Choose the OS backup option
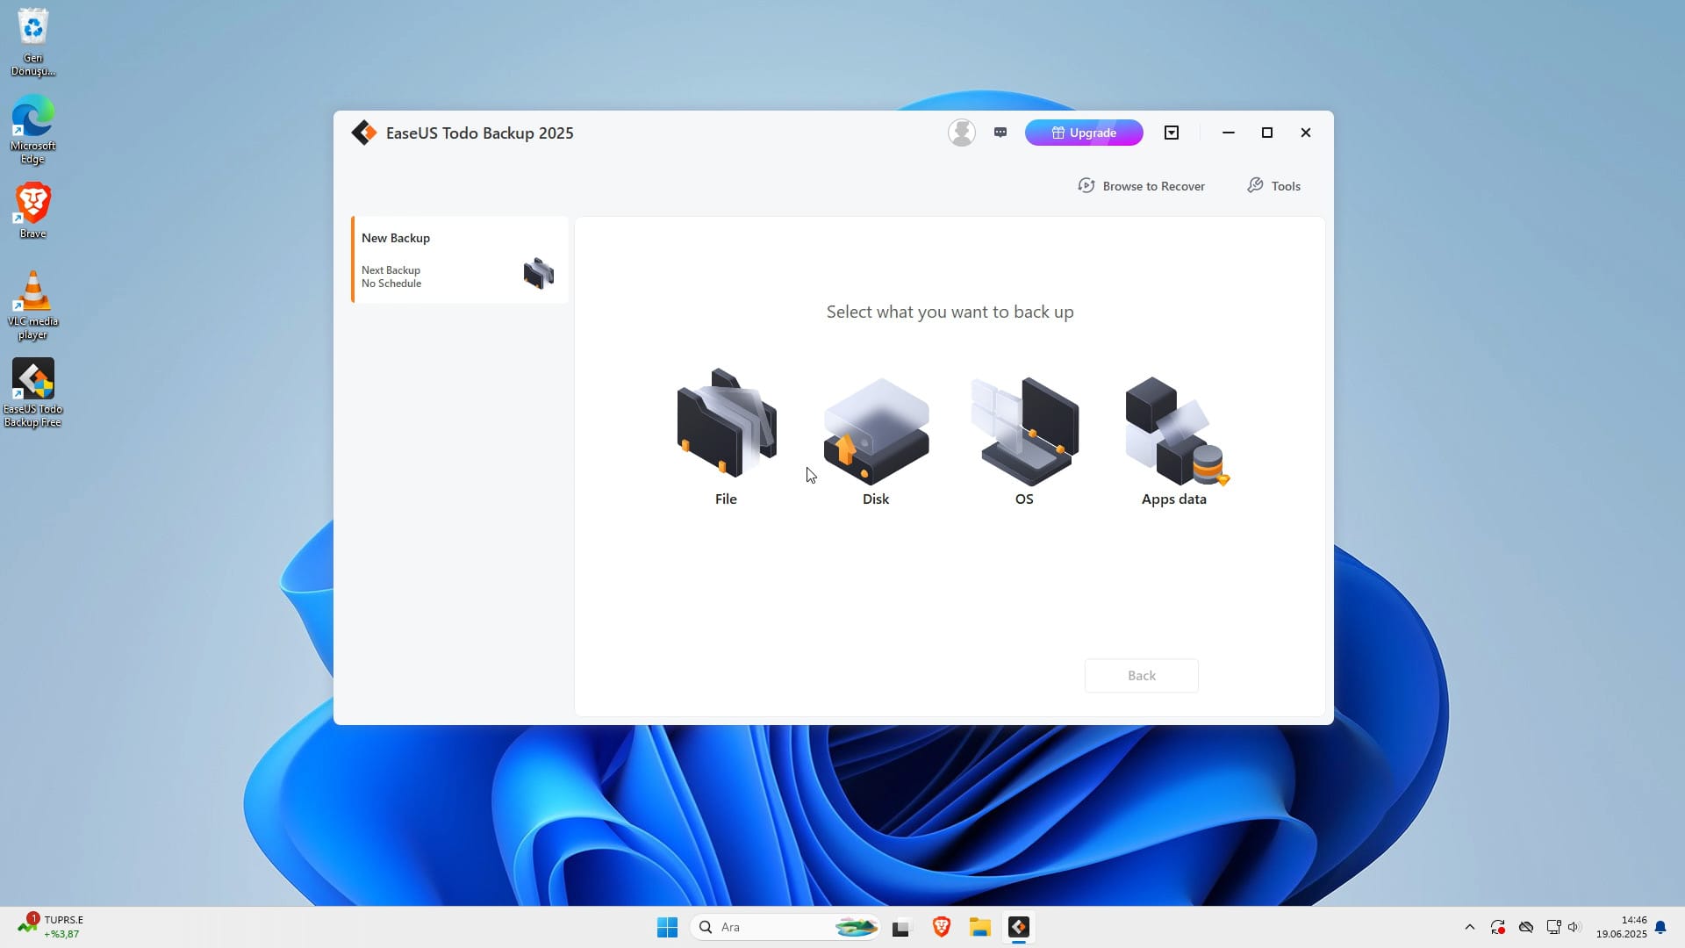 [x=1024, y=442]
